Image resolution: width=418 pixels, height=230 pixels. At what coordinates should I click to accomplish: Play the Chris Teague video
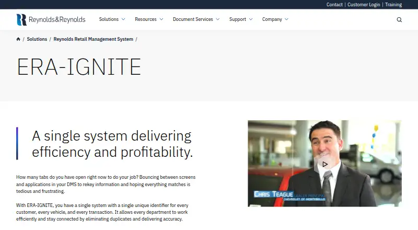[324, 164]
